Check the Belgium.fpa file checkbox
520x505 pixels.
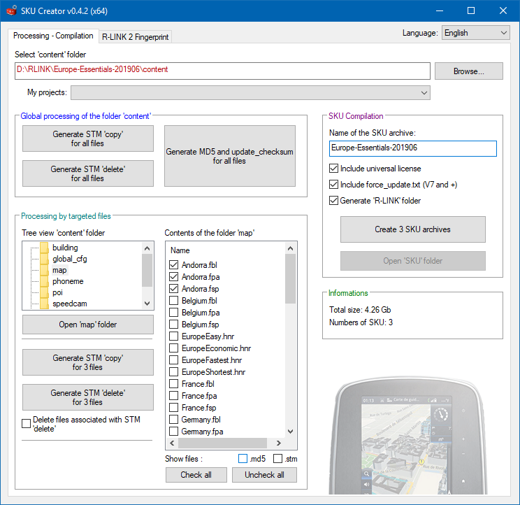(173, 313)
